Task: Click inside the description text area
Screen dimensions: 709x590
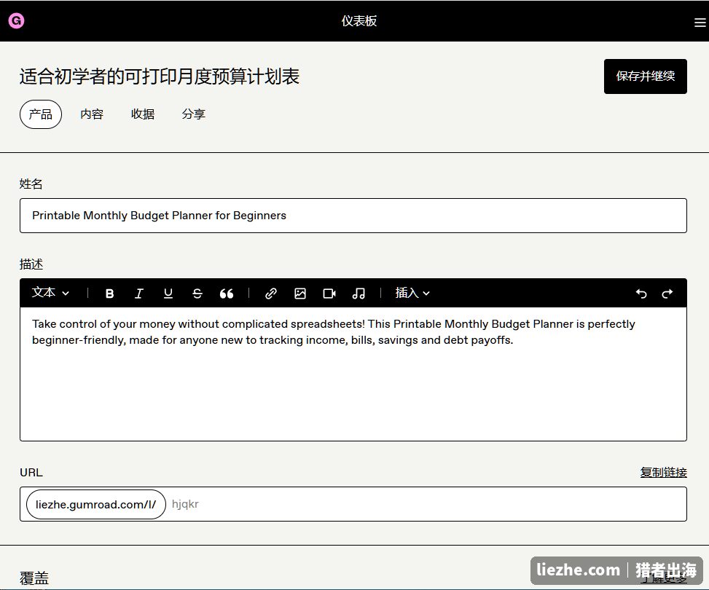Action: point(353,374)
